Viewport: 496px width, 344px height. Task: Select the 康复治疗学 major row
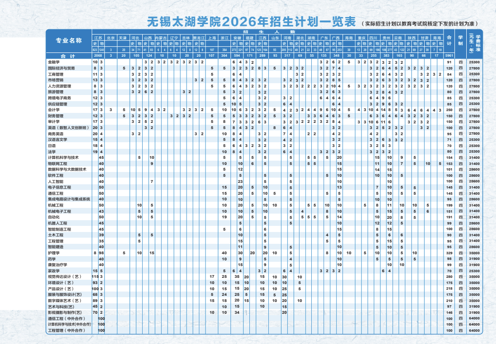click(x=265, y=265)
